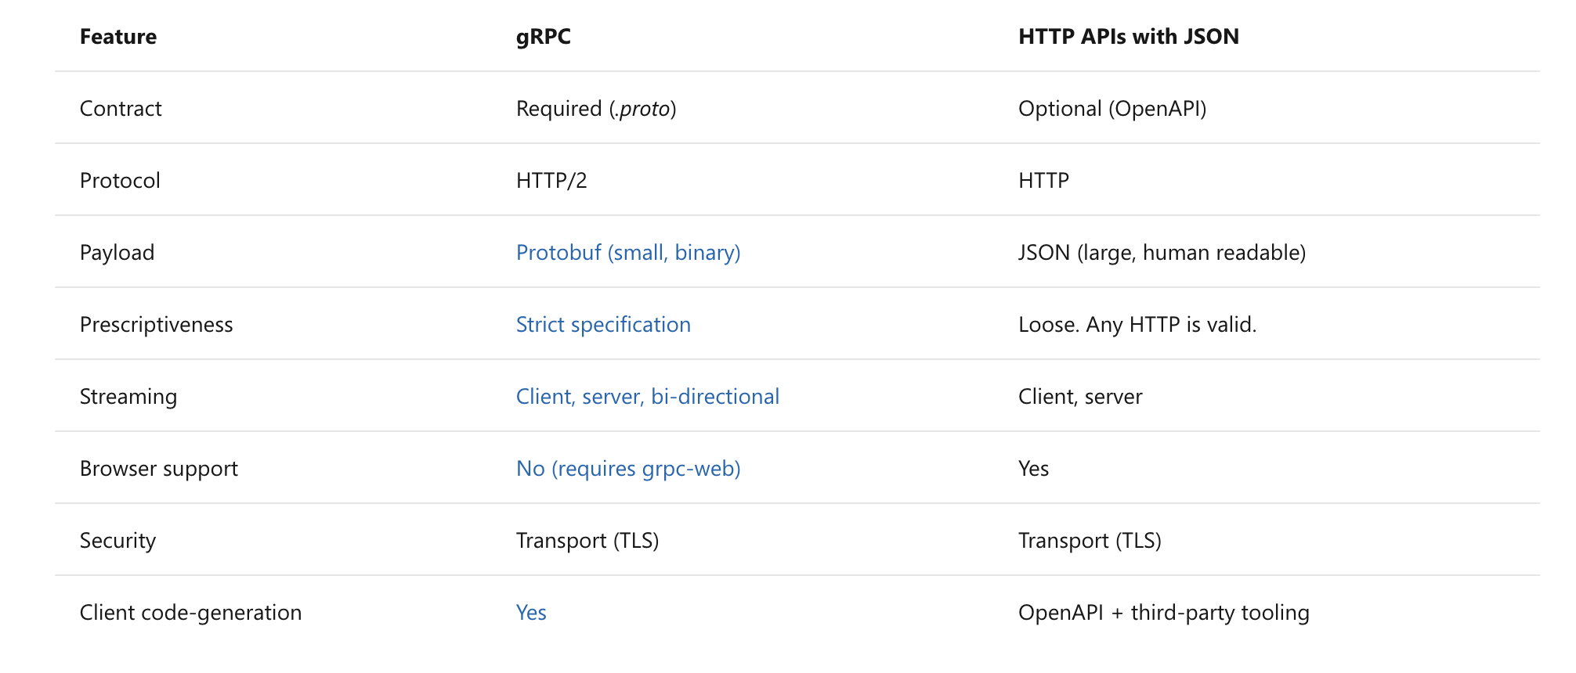The height and width of the screenshot is (673, 1576).
Task: Select the 'HTTP APIs with JSON' column header
Action: (1129, 37)
